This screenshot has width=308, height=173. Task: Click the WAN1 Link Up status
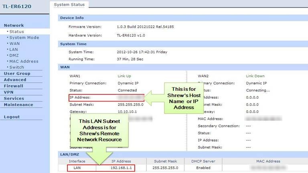point(124,76)
